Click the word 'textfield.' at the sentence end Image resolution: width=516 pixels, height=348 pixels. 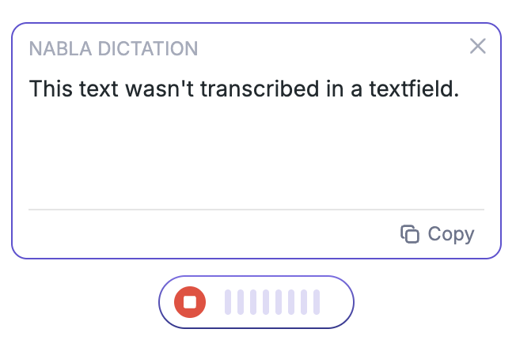point(414,89)
